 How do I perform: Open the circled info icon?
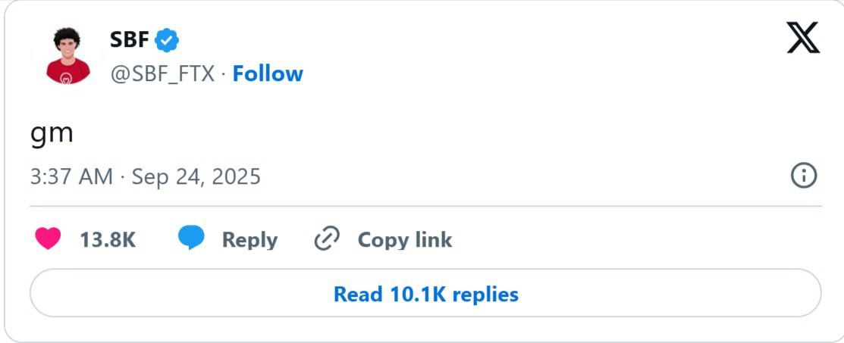tap(804, 176)
